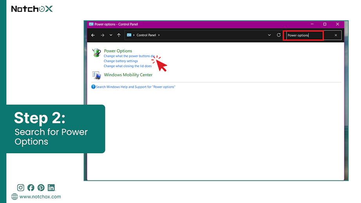Open the Power Options heading
The image size is (361, 203).
click(x=118, y=51)
